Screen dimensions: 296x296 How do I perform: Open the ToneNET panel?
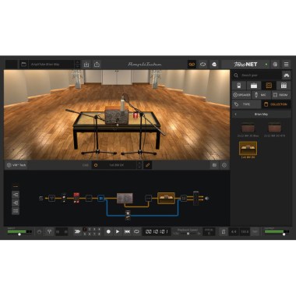pyautogui.click(x=245, y=64)
